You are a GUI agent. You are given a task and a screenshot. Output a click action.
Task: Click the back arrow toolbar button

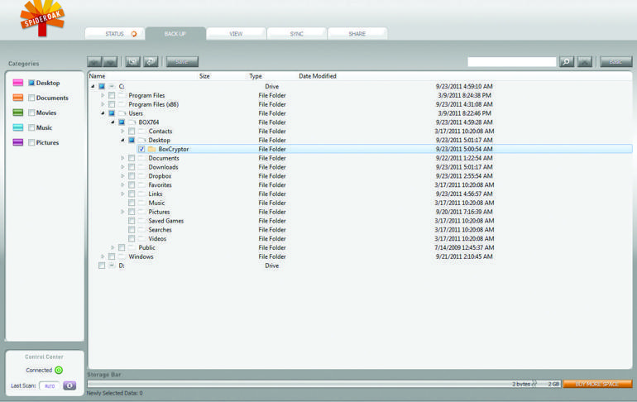click(95, 62)
